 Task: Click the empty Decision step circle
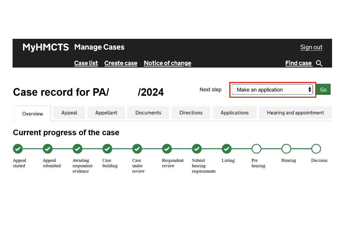[x=316, y=148]
